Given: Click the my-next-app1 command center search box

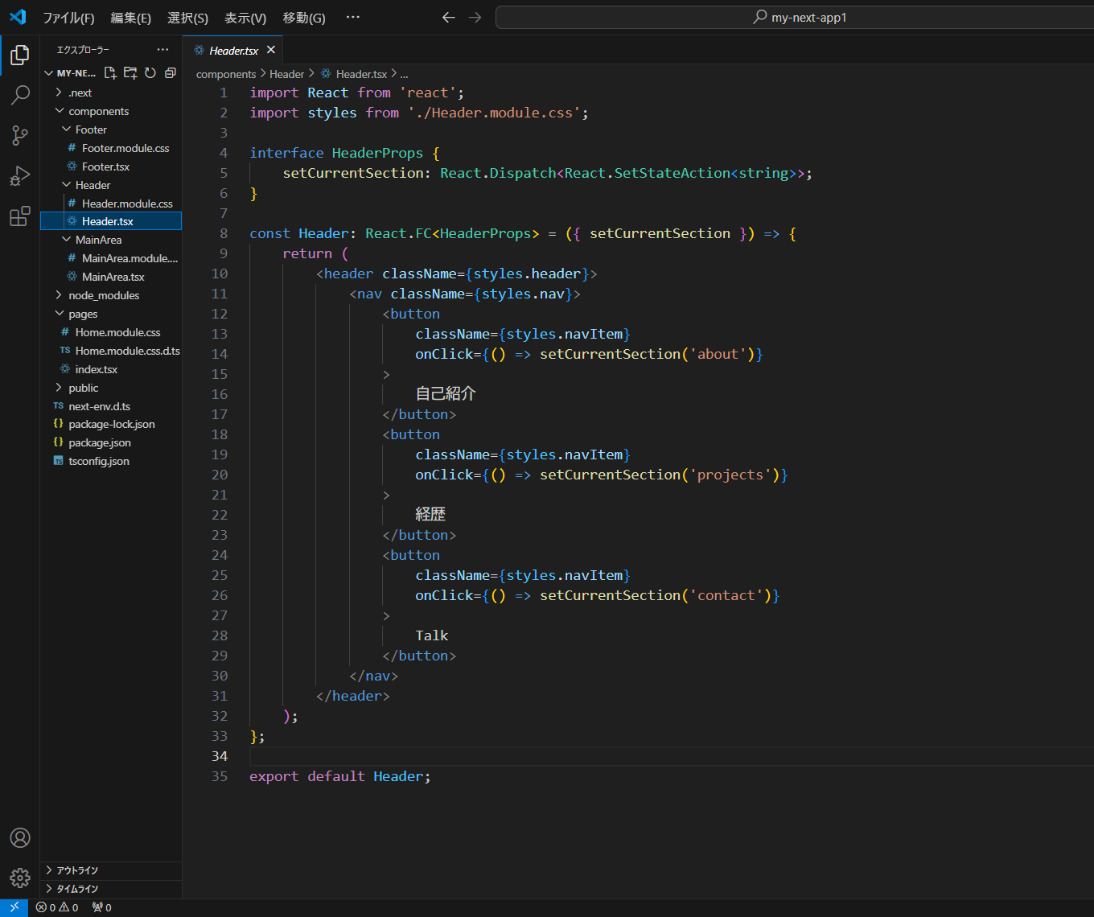Looking at the screenshot, I should (794, 18).
